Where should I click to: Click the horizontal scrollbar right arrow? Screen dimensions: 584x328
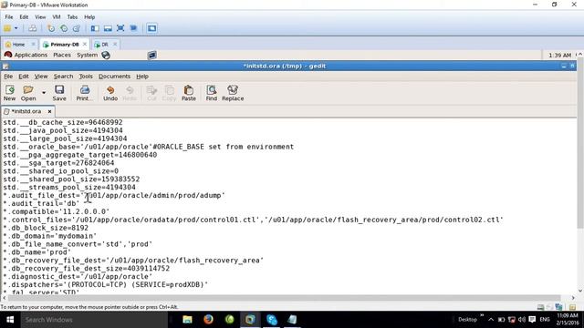(x=573, y=298)
